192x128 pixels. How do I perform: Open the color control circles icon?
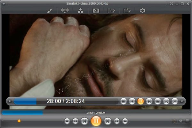coord(80,11)
